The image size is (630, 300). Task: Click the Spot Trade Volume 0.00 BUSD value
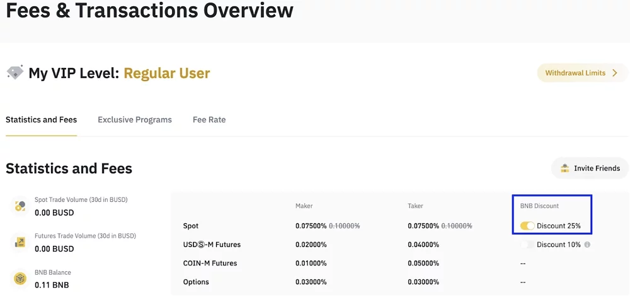tap(54, 213)
